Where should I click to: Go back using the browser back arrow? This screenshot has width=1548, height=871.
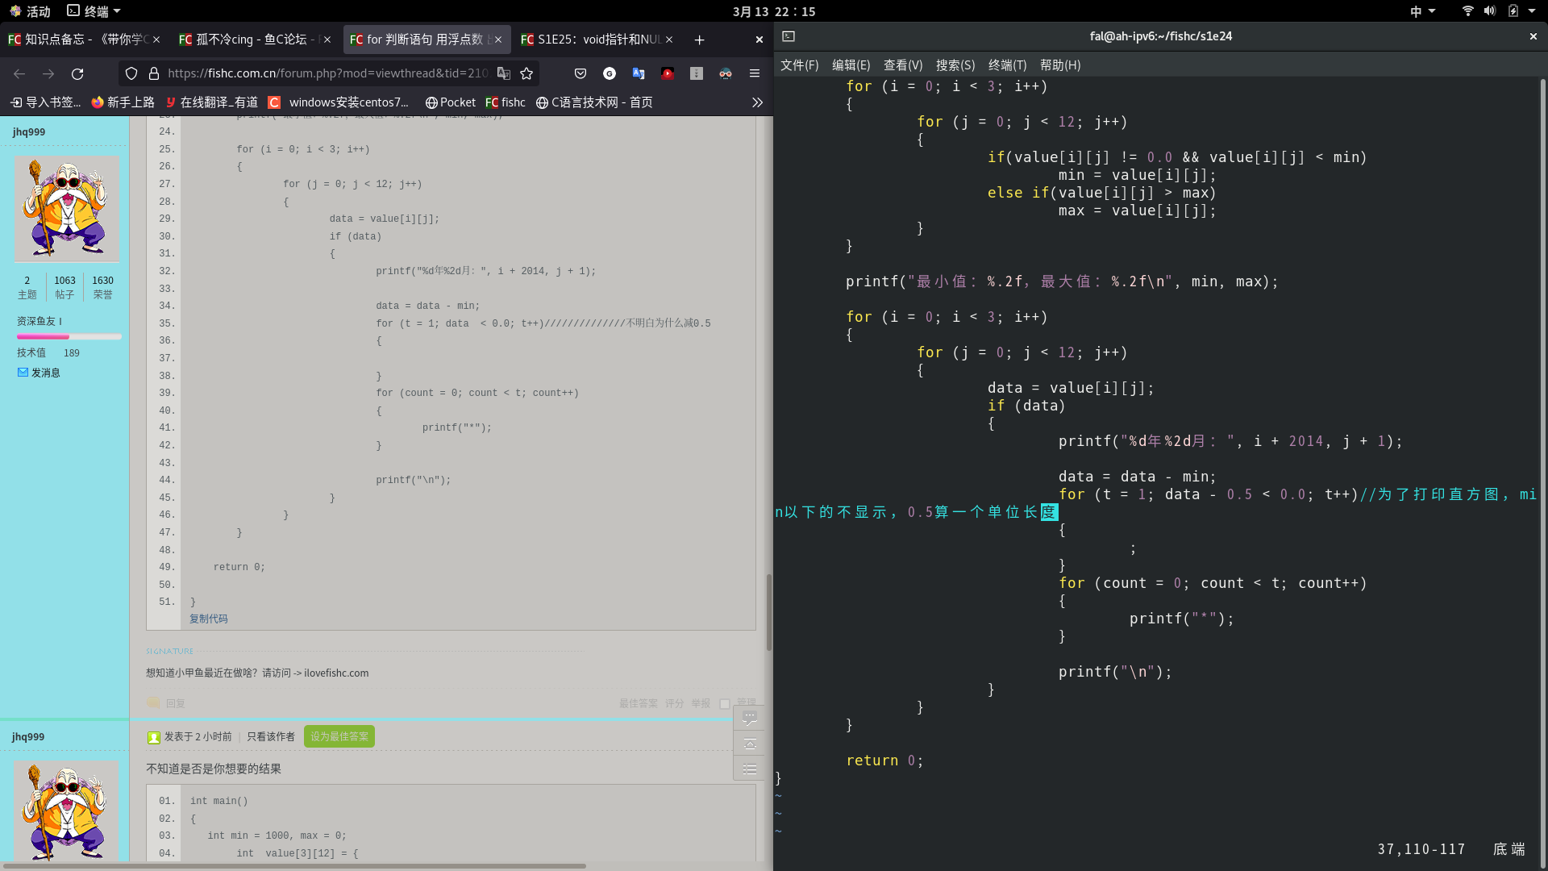[x=19, y=73]
